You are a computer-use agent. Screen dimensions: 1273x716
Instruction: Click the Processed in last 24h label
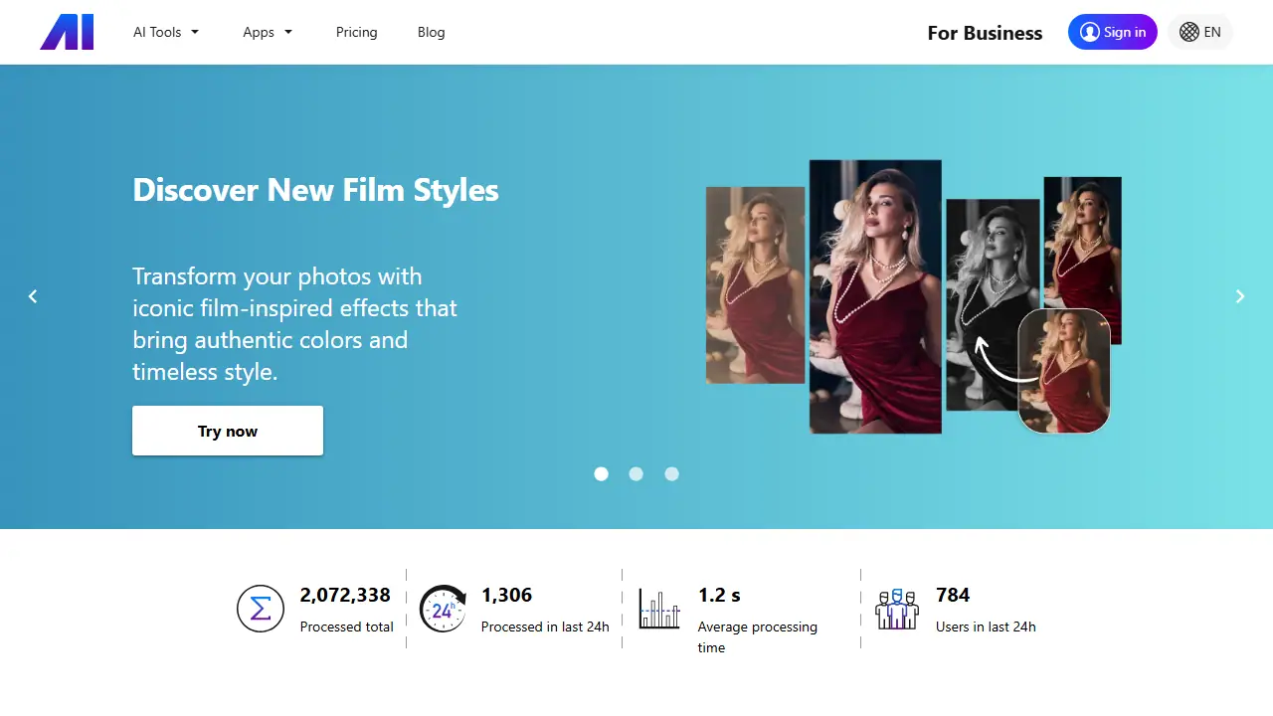tap(545, 626)
